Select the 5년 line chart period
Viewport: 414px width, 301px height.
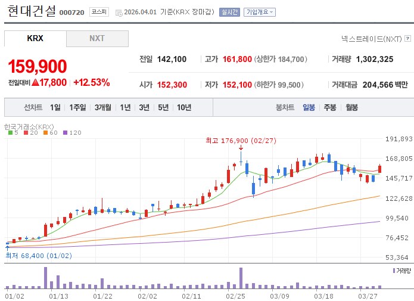click(163, 107)
